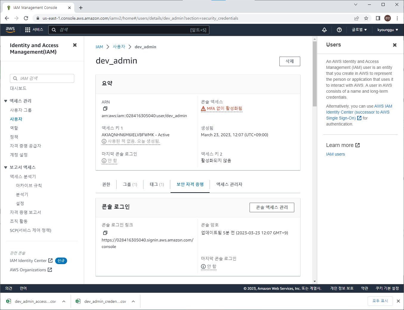Focus the AWS top search box
The image size is (404, 310).
point(129,30)
